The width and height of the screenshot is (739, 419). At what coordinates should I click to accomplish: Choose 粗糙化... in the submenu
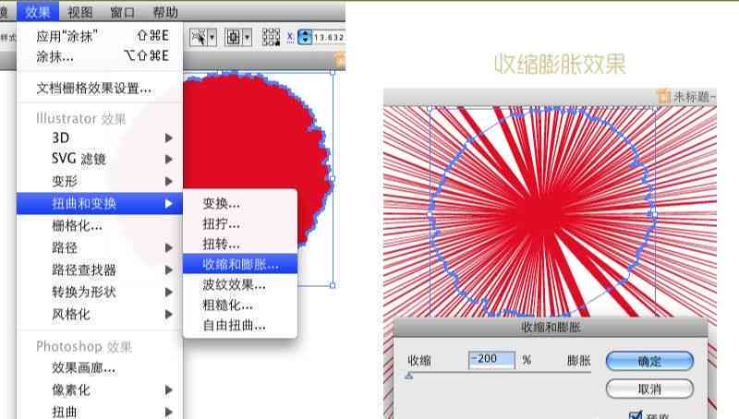pos(240,305)
